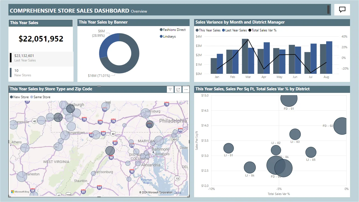Open focus mode for the map visual
This screenshot has height=202, width=359.
coord(178,89)
